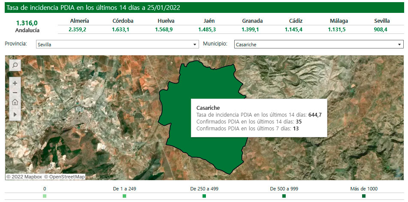Zoom in on the map
This screenshot has width=408, height=202.
pyautogui.click(x=15, y=83)
